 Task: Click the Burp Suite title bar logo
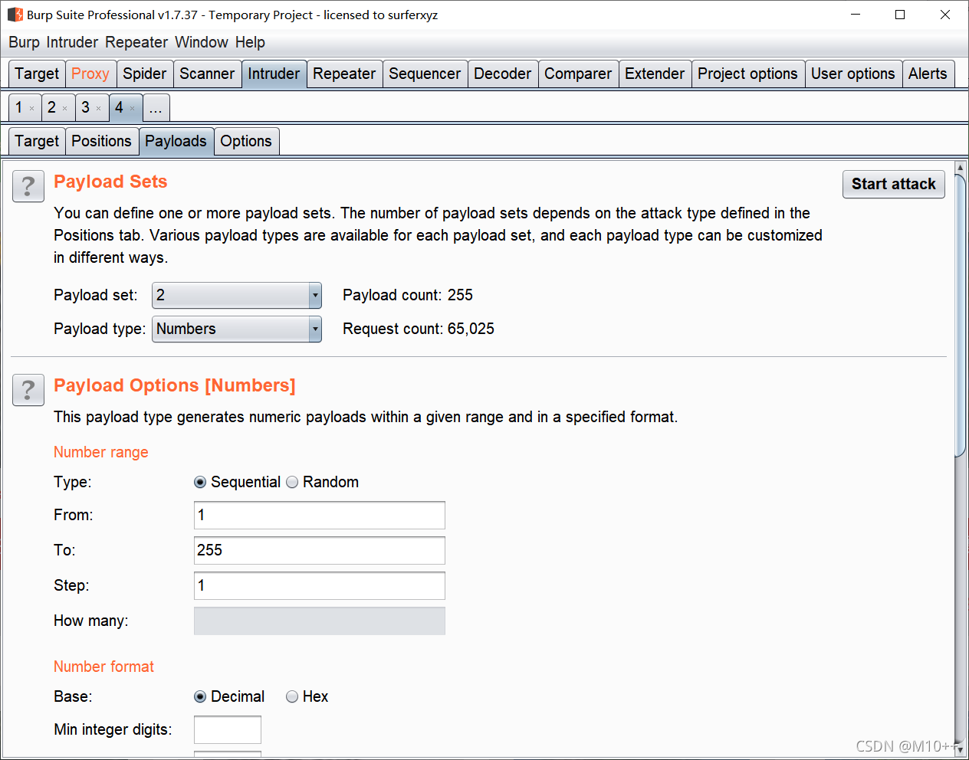coord(15,15)
